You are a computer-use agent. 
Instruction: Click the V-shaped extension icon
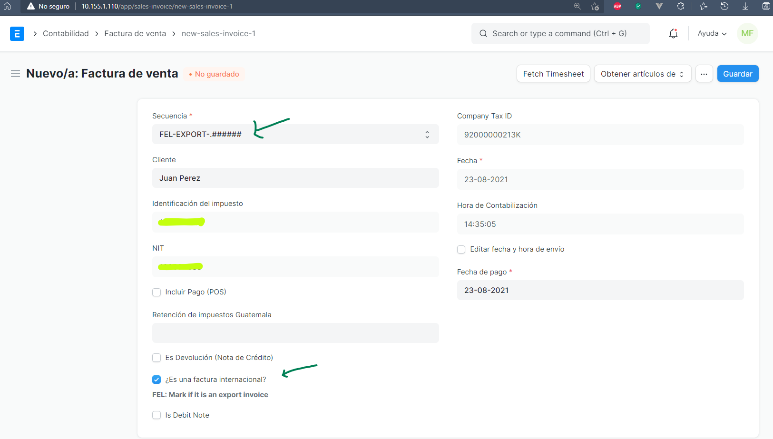(659, 6)
